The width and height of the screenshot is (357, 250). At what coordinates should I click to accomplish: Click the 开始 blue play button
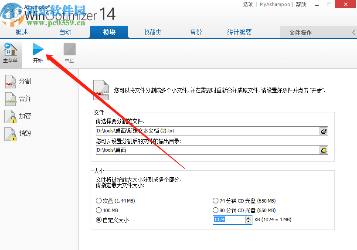point(38,53)
